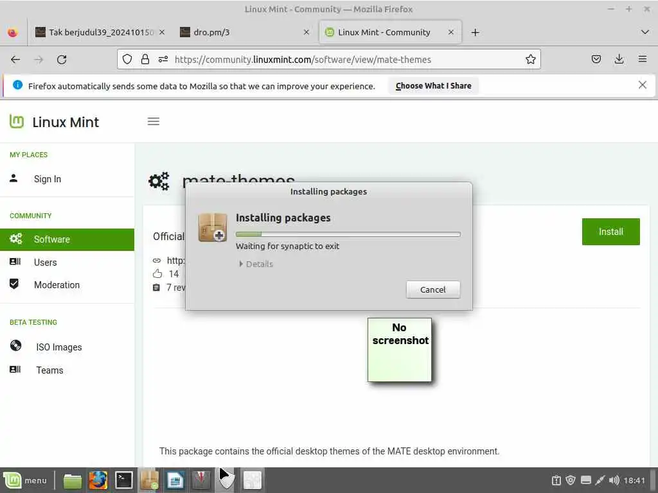
Task: Close the Linux Mint - Community tab
Action: point(450,32)
